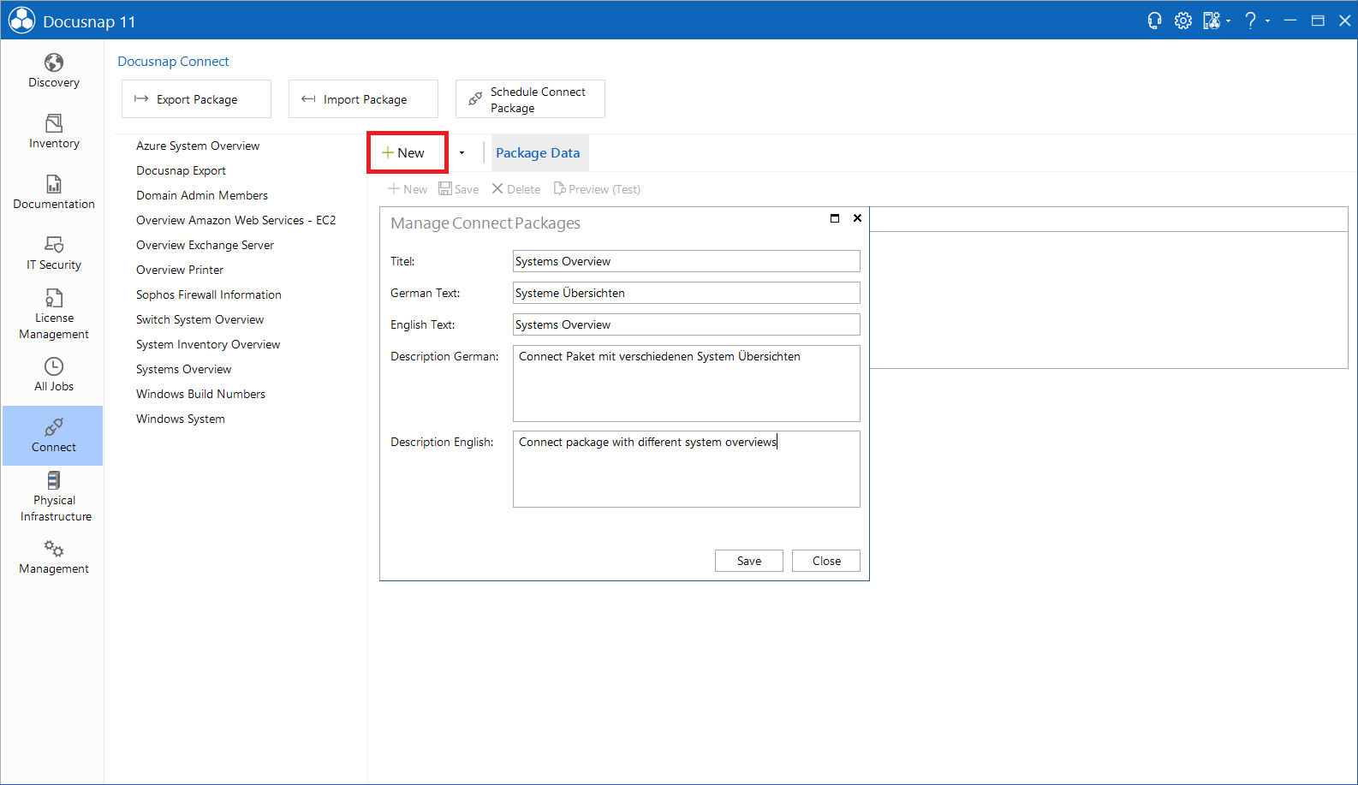This screenshot has height=785, width=1358.
Task: Click the English Text input field
Action: point(687,324)
